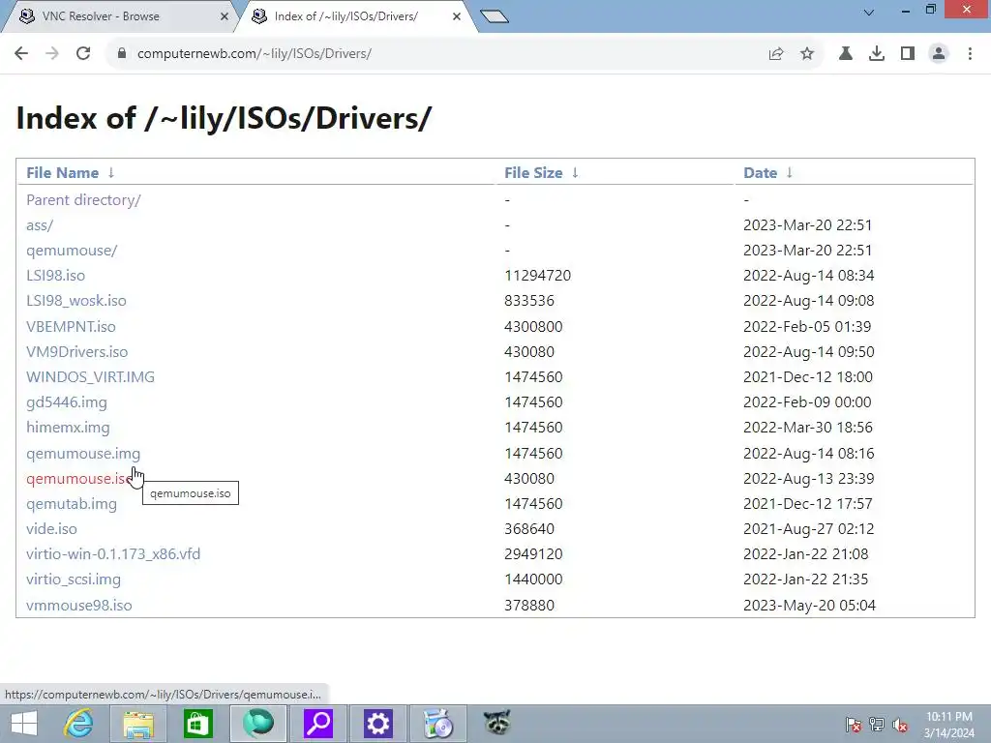Screen dimensions: 991x743
Task: Click the date 2023-May-20 05:04
Action: click(x=809, y=606)
